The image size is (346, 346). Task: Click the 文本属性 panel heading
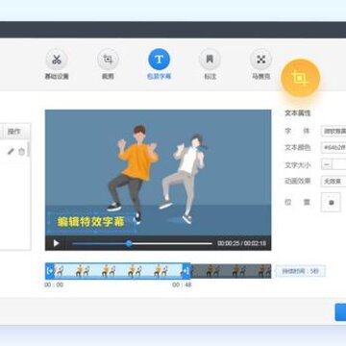click(x=298, y=113)
